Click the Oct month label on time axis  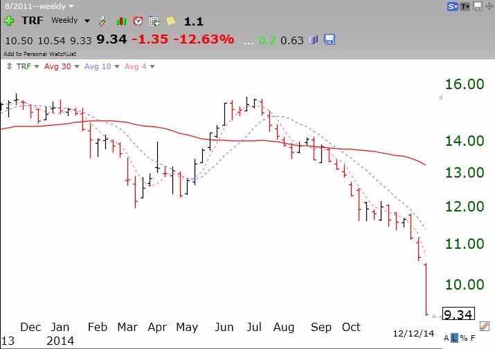[x=351, y=327]
